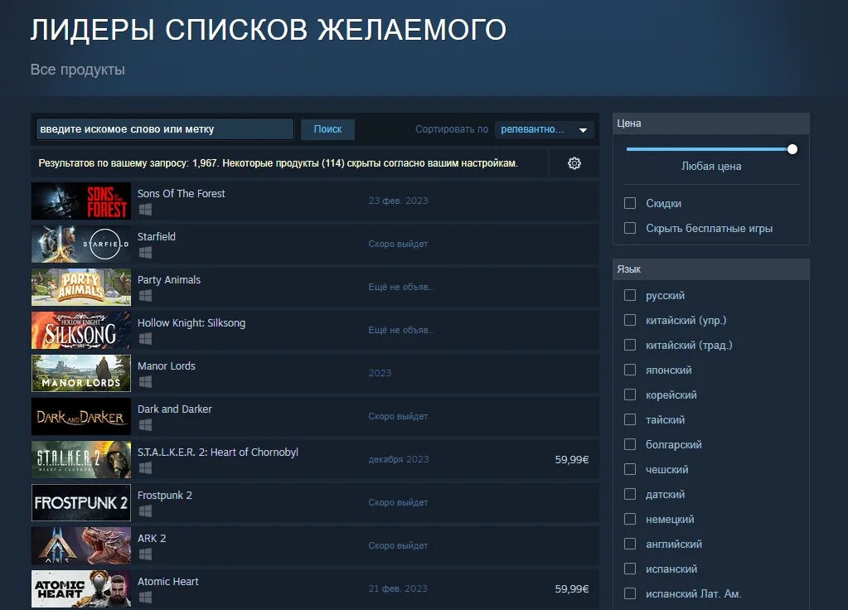848x610 pixels.
Task: Click Windows icon under Frostpunk 2
Action: click(145, 511)
